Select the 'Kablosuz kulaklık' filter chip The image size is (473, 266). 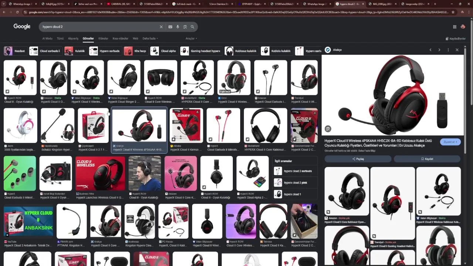click(x=241, y=51)
